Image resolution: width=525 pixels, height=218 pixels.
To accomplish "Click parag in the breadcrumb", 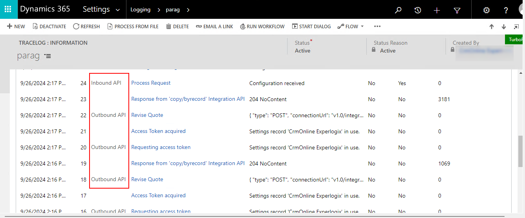I will tap(173, 10).
